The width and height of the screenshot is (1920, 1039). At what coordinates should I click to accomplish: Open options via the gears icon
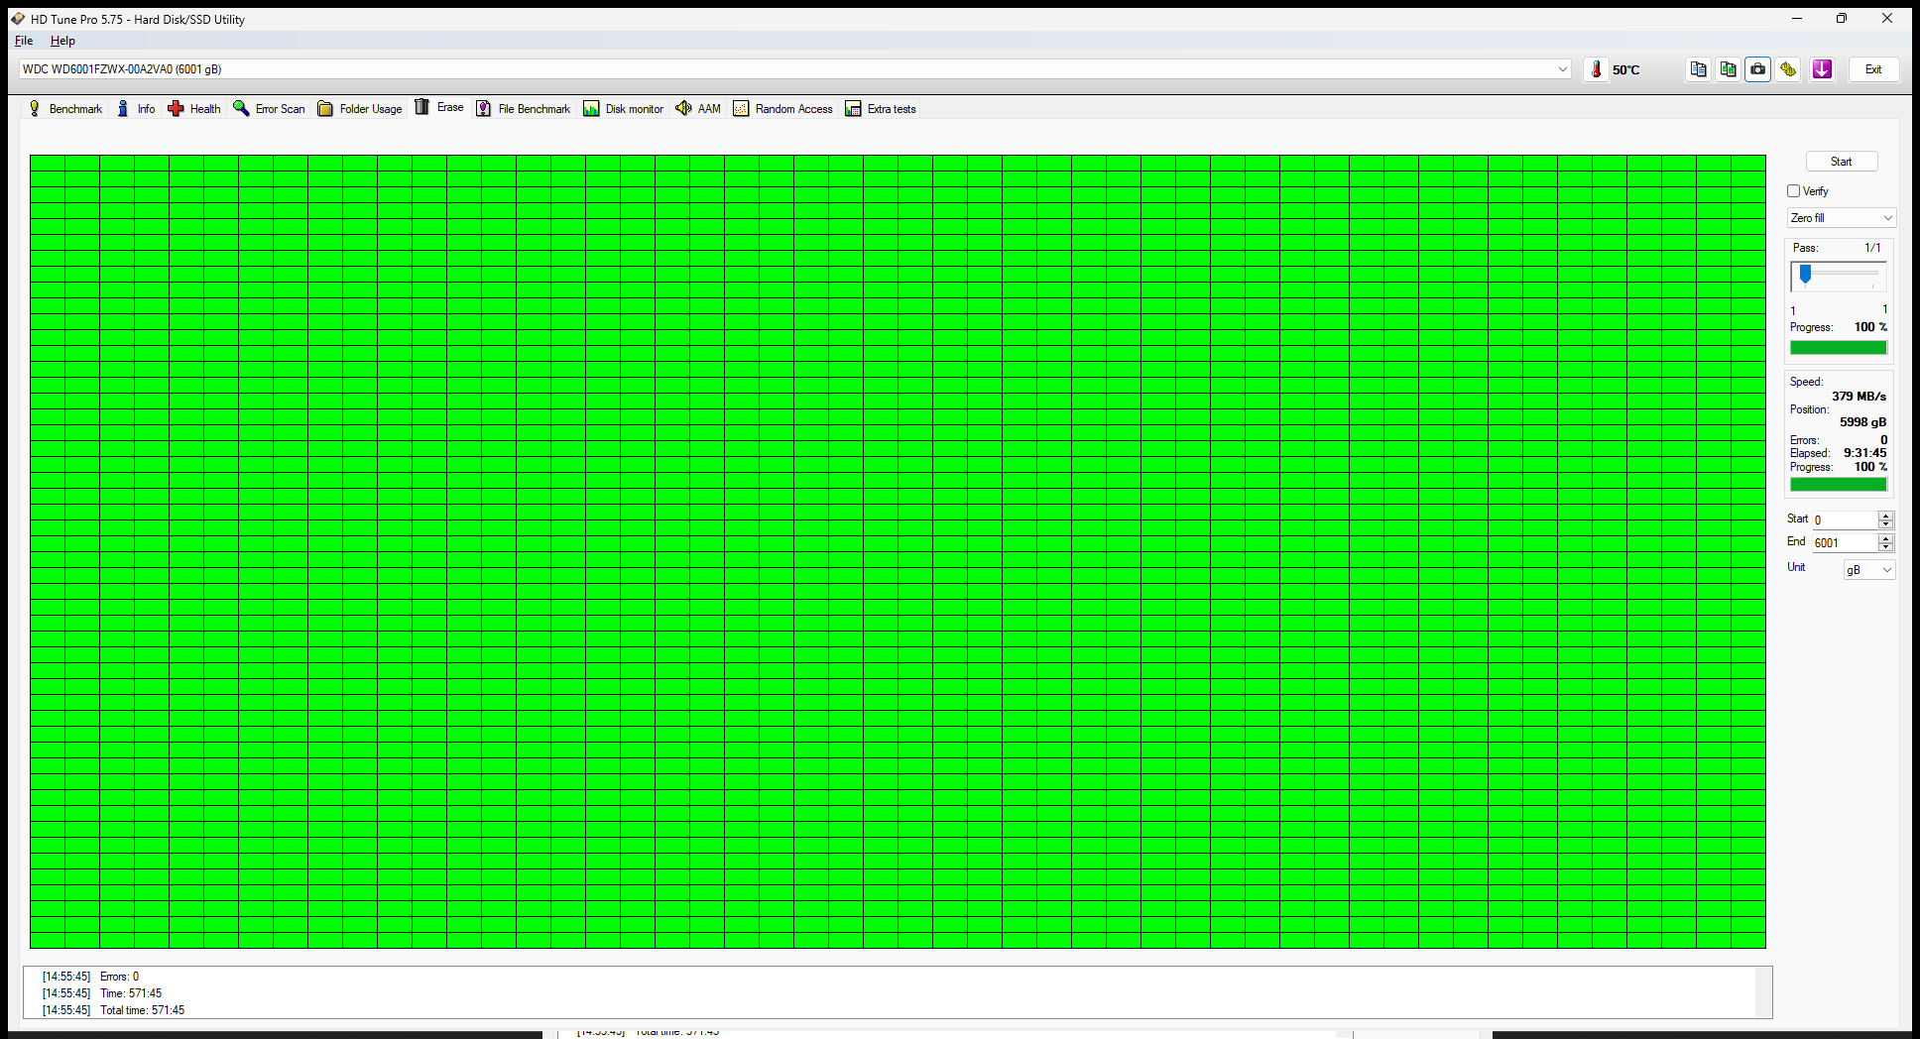1788,69
